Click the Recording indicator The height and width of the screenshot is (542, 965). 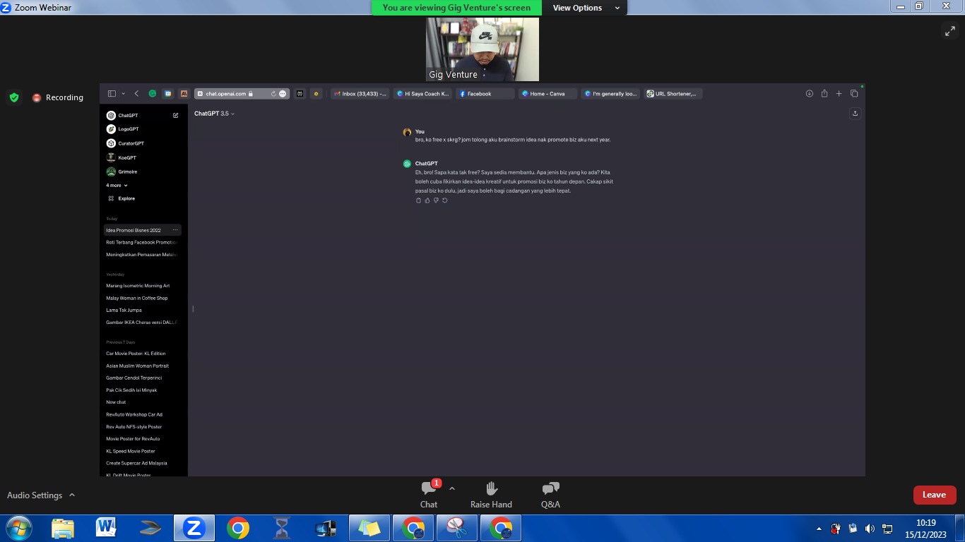pyautogui.click(x=58, y=97)
